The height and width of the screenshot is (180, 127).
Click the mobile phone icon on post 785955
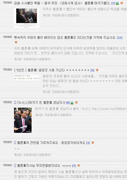15,143
